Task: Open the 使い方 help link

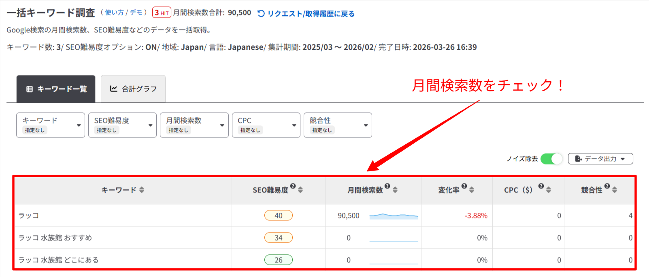Action: click(114, 13)
